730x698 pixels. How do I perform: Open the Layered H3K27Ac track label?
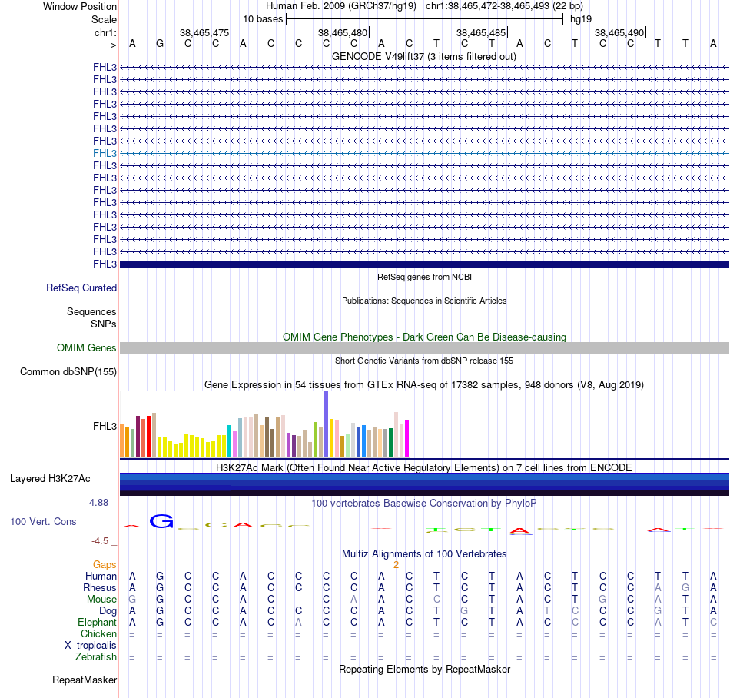(x=50, y=478)
